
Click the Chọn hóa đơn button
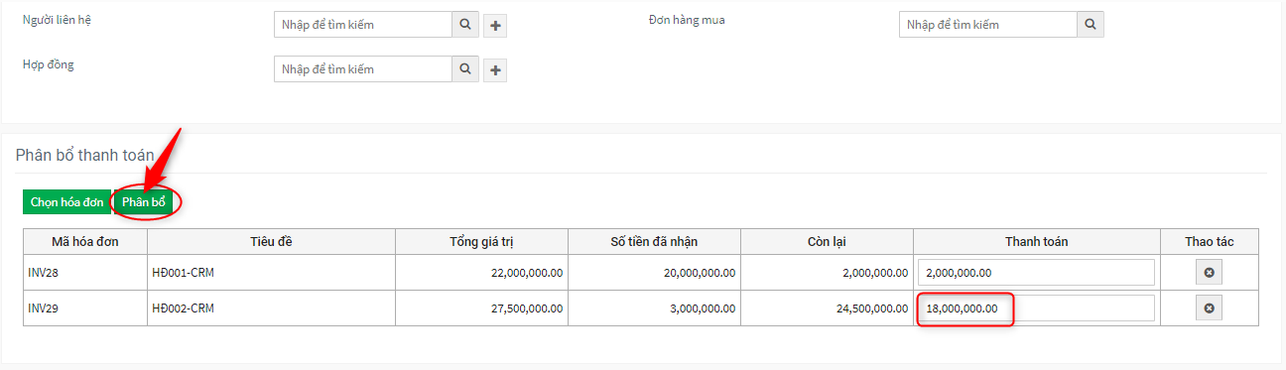pos(66,202)
